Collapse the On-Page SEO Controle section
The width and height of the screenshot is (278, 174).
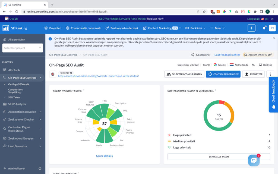(40, 78)
